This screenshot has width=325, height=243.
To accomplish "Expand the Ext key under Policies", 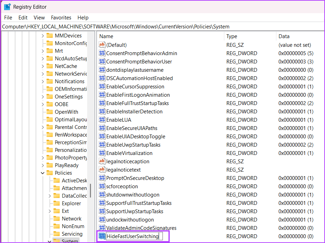I will pos(50,211).
